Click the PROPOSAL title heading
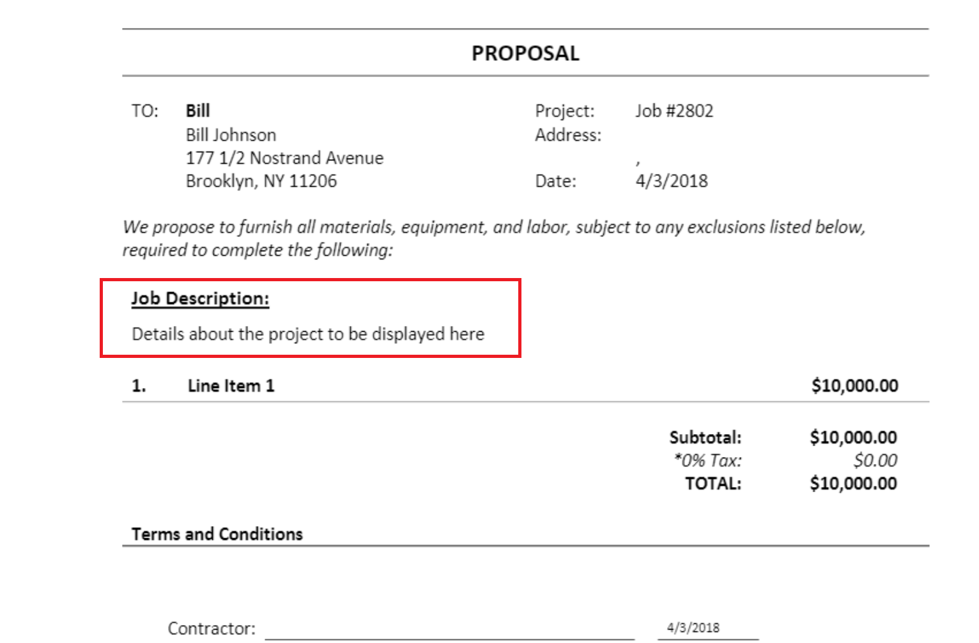Screen dimensions: 979x643 coord(525,53)
